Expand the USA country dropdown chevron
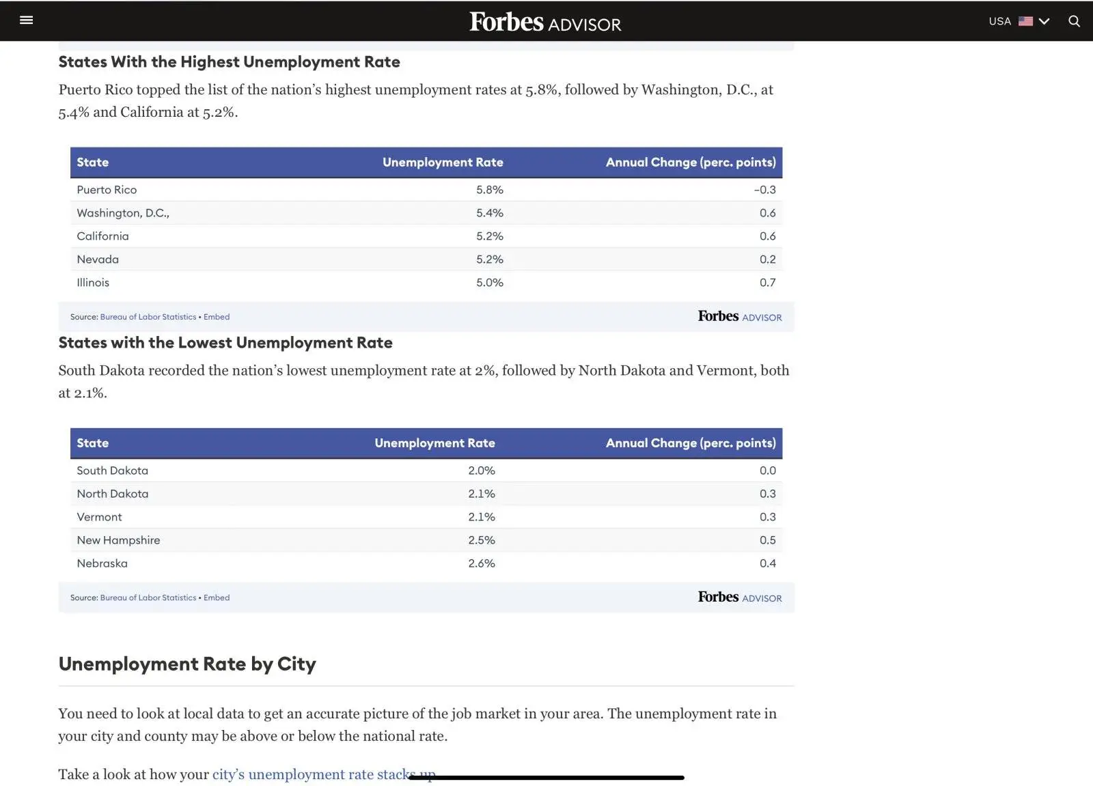The height and width of the screenshot is (786, 1093). point(1044,21)
